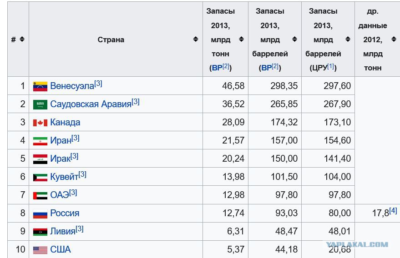This screenshot has height=258, width=400.
Task: Follow the Россия link
Action: point(65,213)
